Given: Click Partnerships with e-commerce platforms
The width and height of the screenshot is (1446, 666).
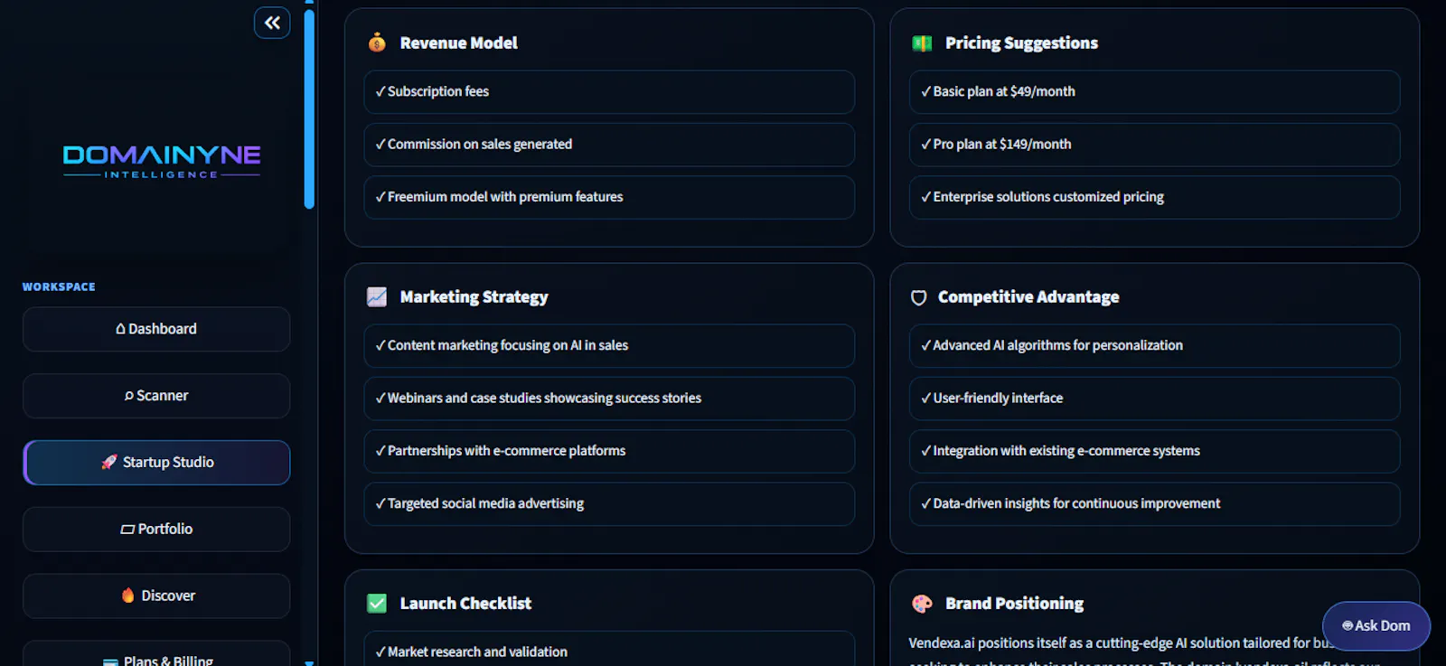Looking at the screenshot, I should [x=609, y=451].
